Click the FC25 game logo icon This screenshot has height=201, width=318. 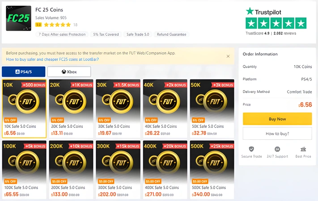point(18,18)
